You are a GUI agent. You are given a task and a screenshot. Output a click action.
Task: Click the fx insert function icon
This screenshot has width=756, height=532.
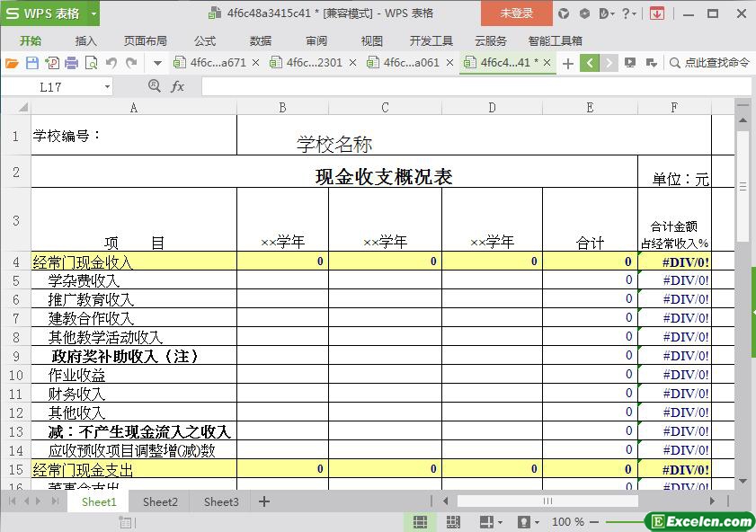pyautogui.click(x=177, y=87)
